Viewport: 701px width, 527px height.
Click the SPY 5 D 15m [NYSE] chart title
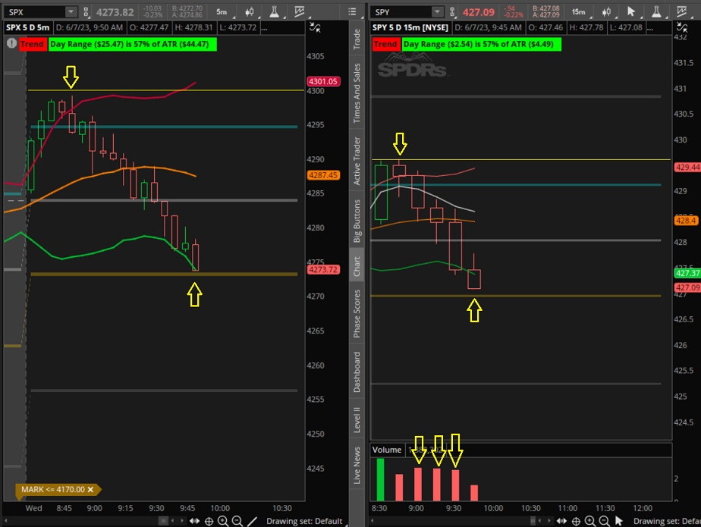tap(410, 28)
